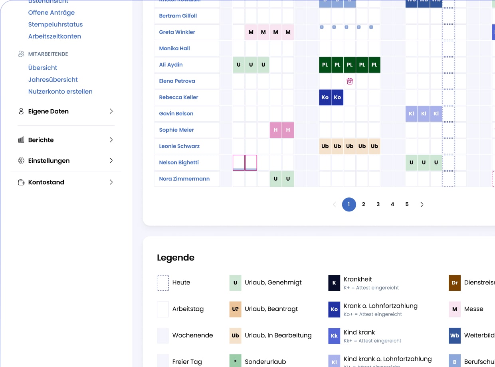495x367 pixels.
Task: Click the first Ko cell in Rebecca Keller's row
Action: tap(325, 97)
